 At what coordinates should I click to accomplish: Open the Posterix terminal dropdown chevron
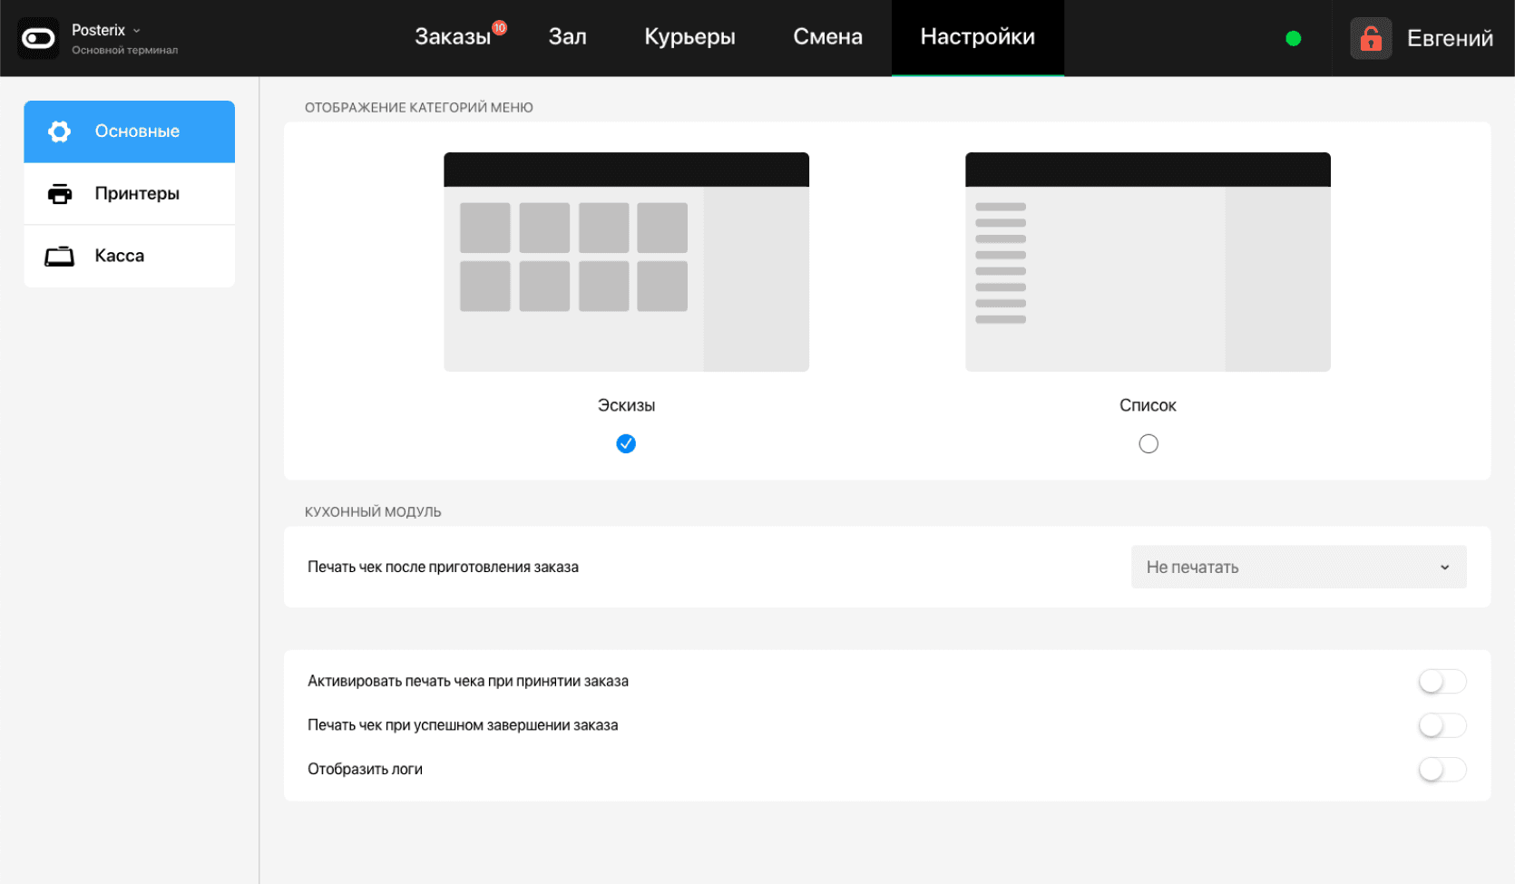137,31
